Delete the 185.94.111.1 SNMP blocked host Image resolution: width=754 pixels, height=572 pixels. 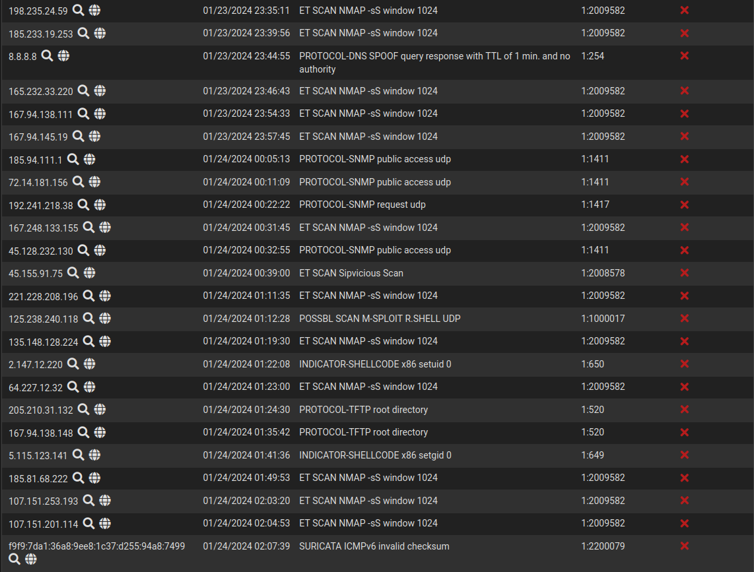(685, 159)
